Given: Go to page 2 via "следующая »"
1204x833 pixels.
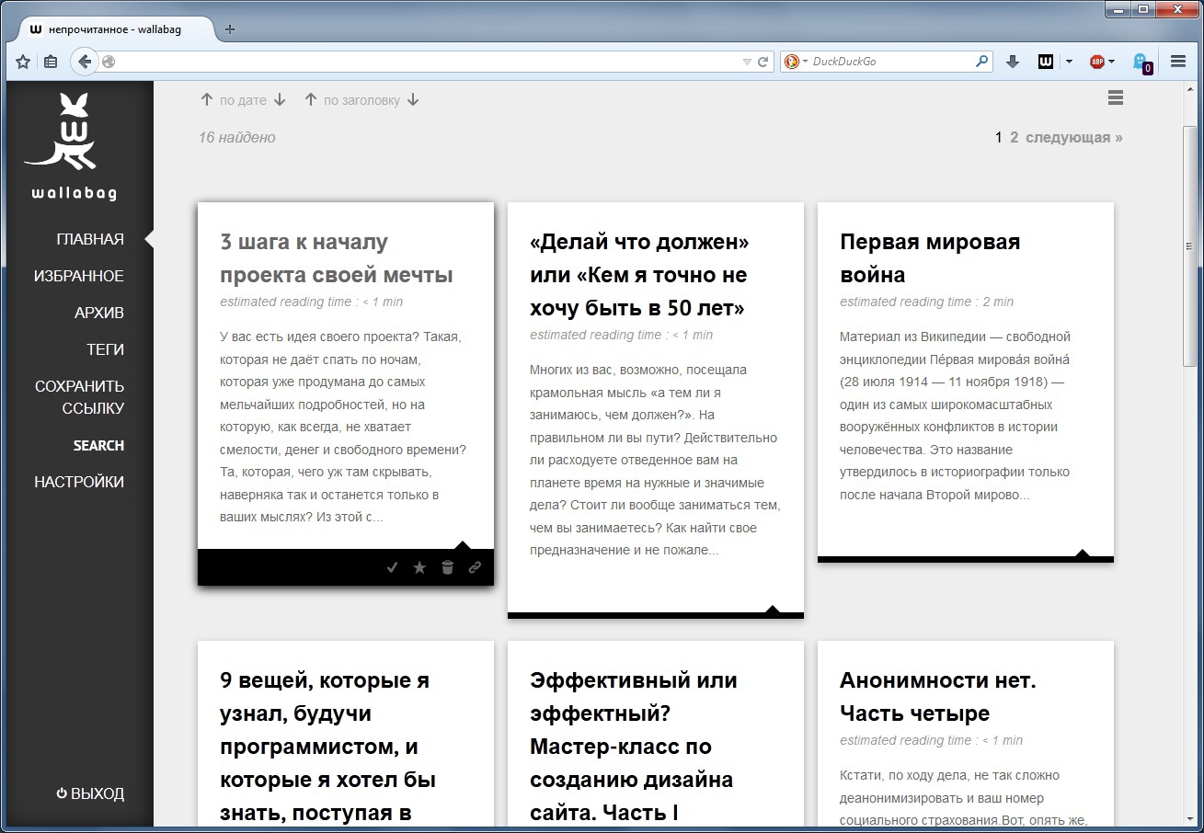Looking at the screenshot, I should (x=1073, y=136).
